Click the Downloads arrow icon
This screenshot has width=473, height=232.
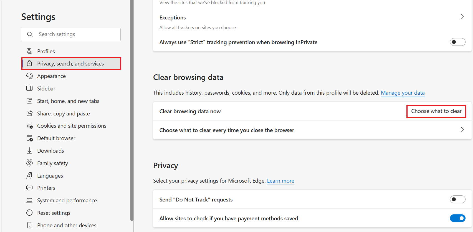pos(29,150)
